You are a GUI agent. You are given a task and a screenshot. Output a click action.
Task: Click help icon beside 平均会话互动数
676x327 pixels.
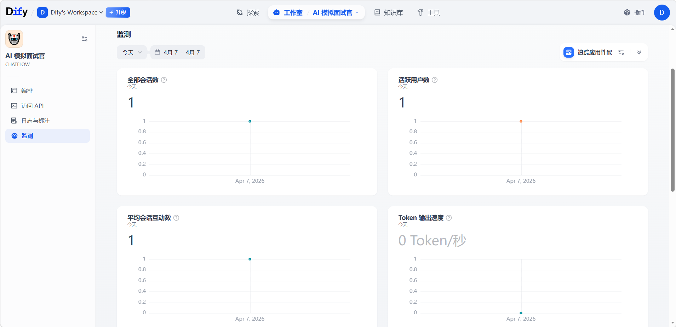tap(176, 218)
